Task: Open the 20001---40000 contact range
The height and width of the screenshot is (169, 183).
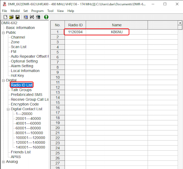Action: point(28,119)
